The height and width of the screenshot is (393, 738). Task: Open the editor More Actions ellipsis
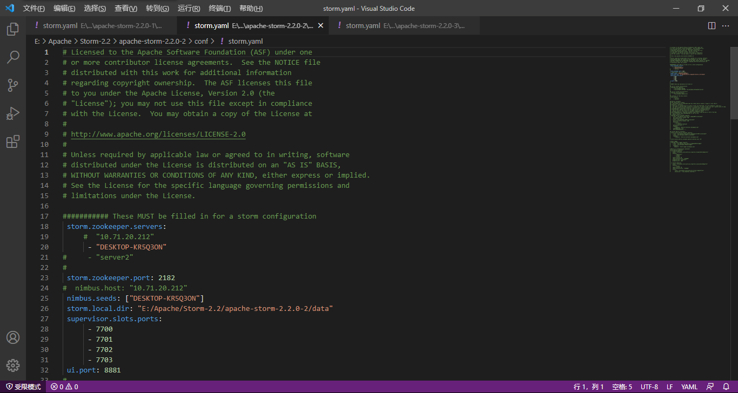(x=726, y=26)
